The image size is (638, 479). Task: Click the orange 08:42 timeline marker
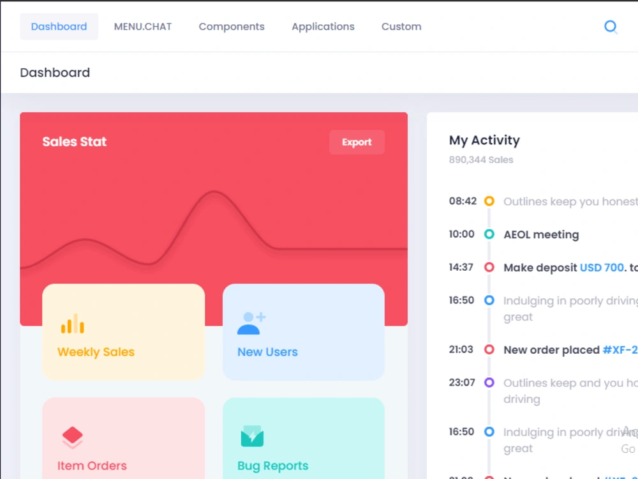[x=489, y=201]
